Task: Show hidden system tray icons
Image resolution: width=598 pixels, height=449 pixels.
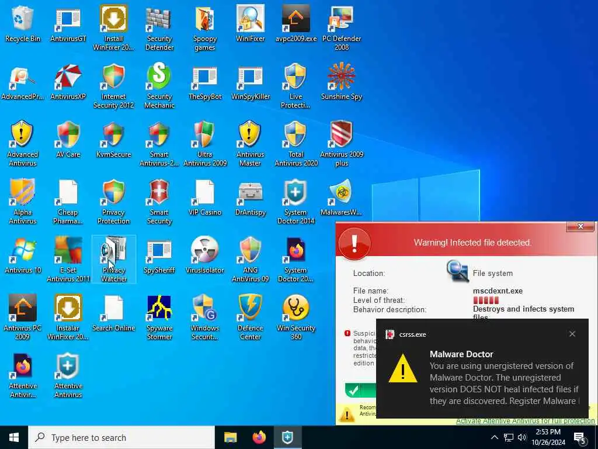Action: pyautogui.click(x=494, y=437)
